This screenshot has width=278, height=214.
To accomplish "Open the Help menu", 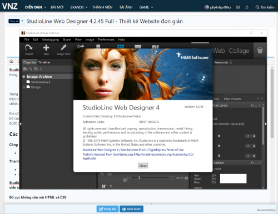I will 121,39.
